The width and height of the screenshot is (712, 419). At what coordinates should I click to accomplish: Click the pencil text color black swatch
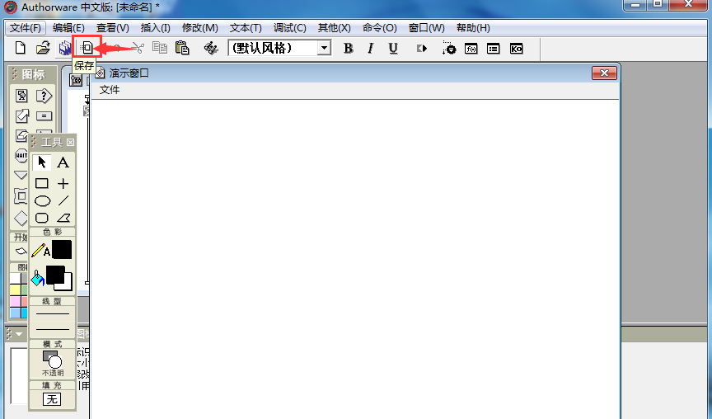(x=62, y=250)
